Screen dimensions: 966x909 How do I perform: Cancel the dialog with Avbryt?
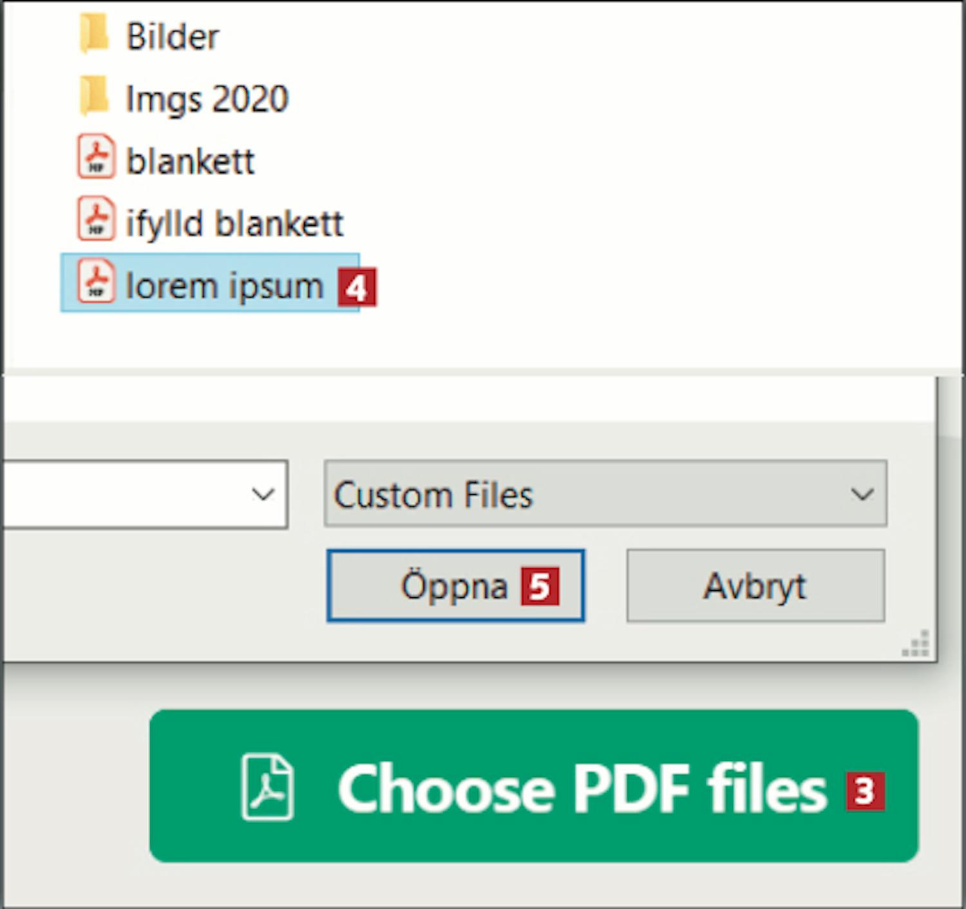tap(755, 586)
